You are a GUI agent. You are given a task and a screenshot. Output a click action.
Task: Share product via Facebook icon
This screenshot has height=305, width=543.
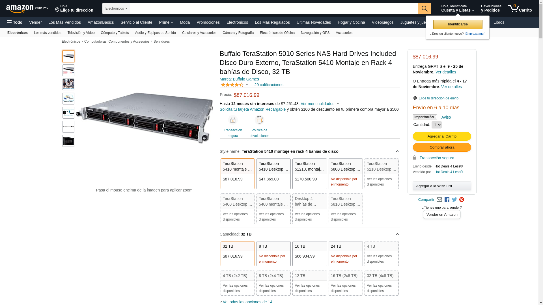click(447, 200)
